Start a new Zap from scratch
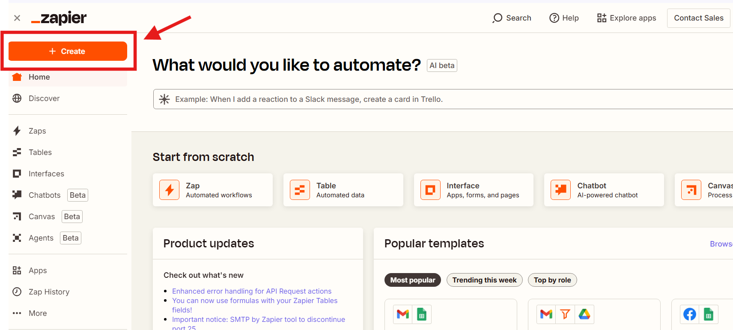This screenshot has height=330, width=733. (x=213, y=190)
